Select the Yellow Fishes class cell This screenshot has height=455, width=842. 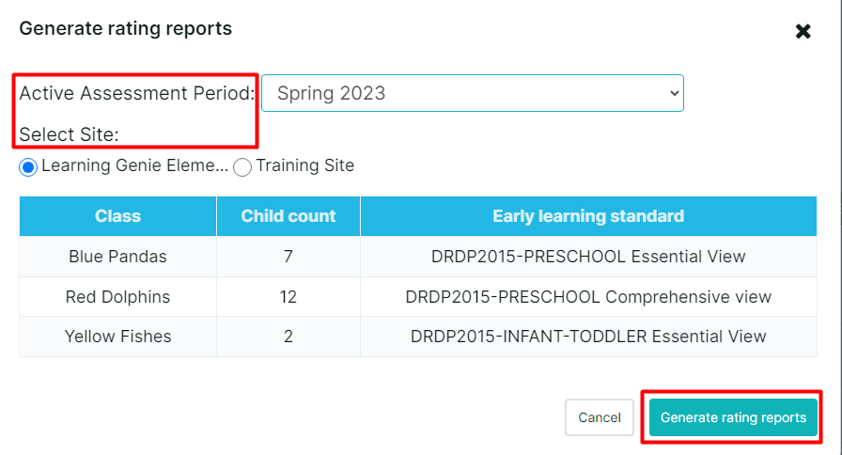(117, 337)
